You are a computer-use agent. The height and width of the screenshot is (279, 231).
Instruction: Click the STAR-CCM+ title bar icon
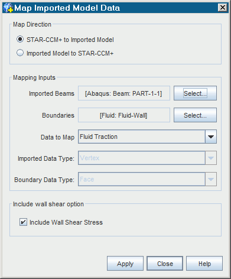8,8
